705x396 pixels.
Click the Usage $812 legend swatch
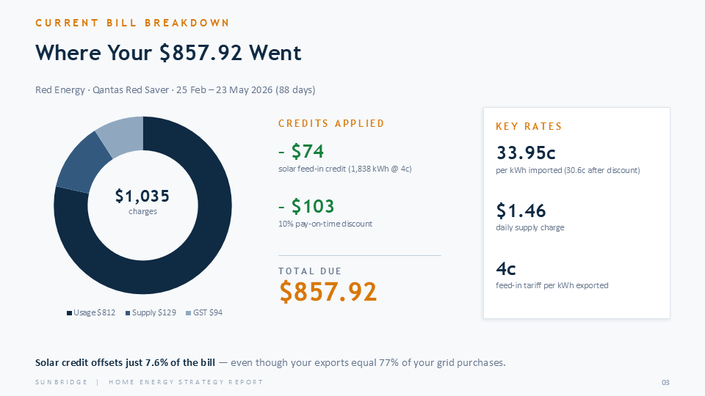coord(69,313)
